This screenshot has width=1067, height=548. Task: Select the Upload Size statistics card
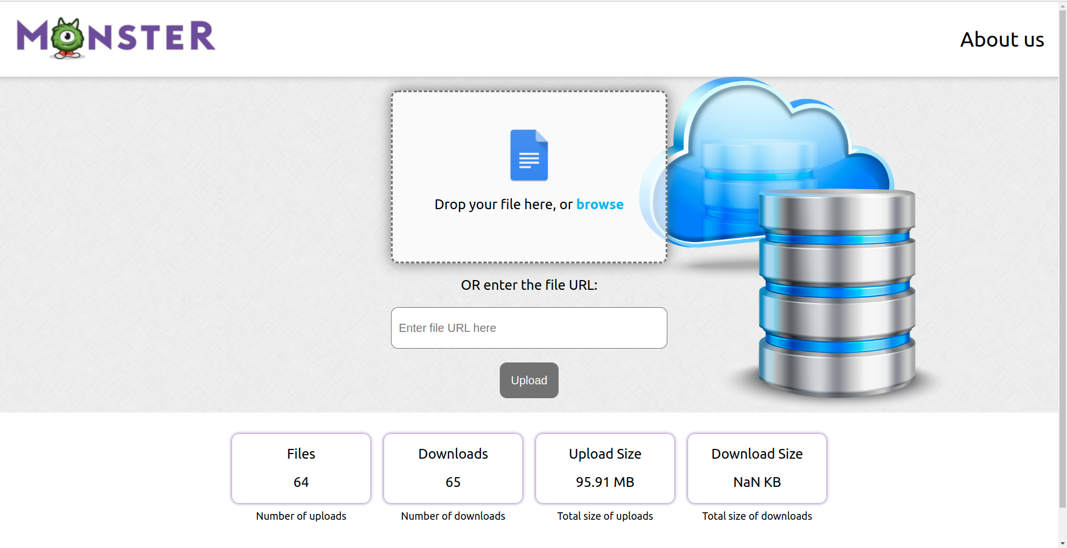coord(605,468)
